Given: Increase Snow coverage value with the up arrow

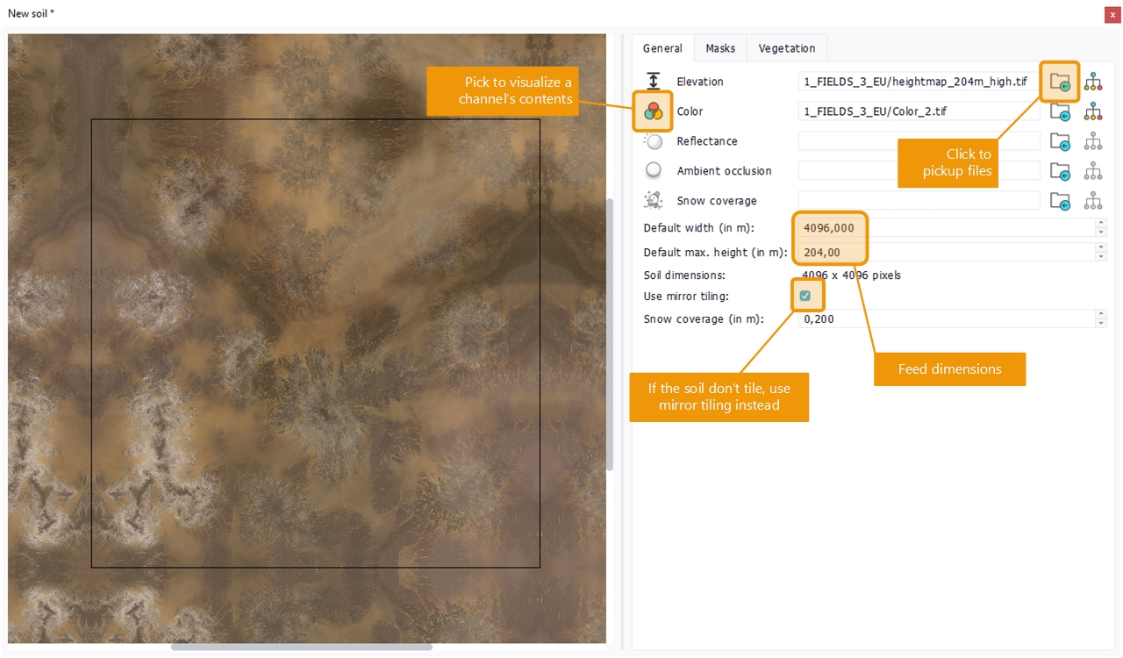Looking at the screenshot, I should [x=1101, y=315].
